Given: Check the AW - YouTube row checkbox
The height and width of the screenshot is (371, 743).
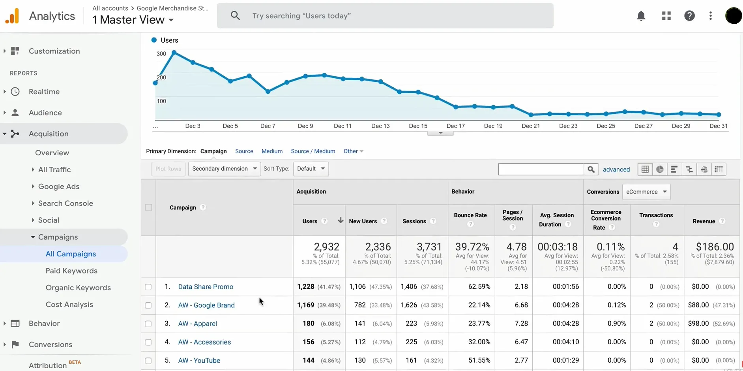Looking at the screenshot, I should tap(148, 361).
